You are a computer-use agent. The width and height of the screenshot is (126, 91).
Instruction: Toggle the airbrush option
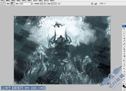tap(59, 4)
